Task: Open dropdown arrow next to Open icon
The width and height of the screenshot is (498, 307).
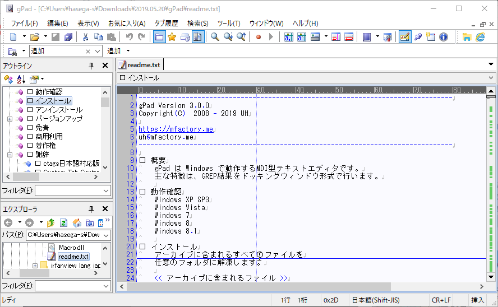Action: tap(45, 37)
